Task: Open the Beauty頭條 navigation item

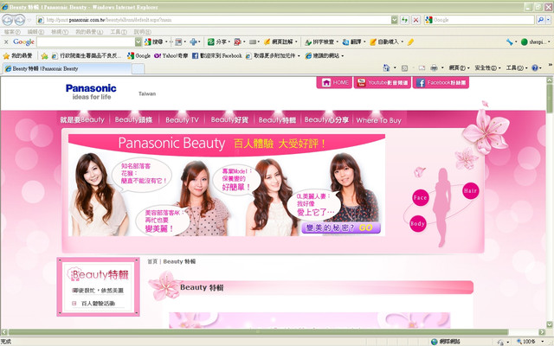Action: (133, 120)
